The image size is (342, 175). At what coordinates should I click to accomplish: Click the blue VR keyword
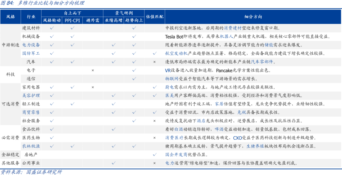click(168, 70)
